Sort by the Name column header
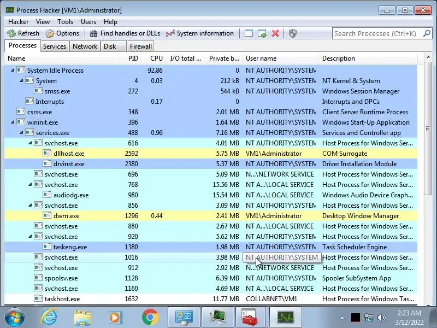Screen dimensions: 437x328 (60, 58)
